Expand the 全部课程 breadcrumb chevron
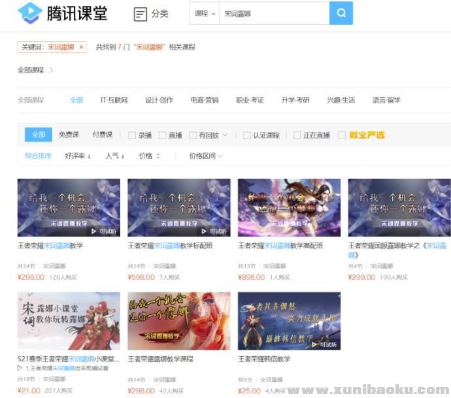The width and height of the screenshot is (451, 398). point(51,70)
